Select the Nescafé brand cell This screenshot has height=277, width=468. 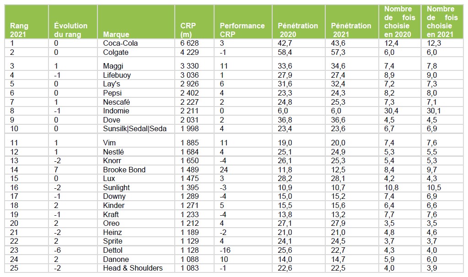click(117, 102)
